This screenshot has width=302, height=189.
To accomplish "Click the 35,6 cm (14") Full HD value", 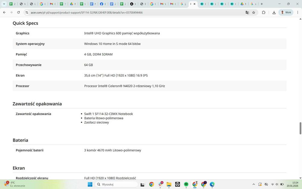I will tap(116, 75).
